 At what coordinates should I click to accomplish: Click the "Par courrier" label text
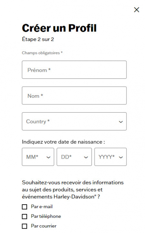pyautogui.click(x=44, y=226)
